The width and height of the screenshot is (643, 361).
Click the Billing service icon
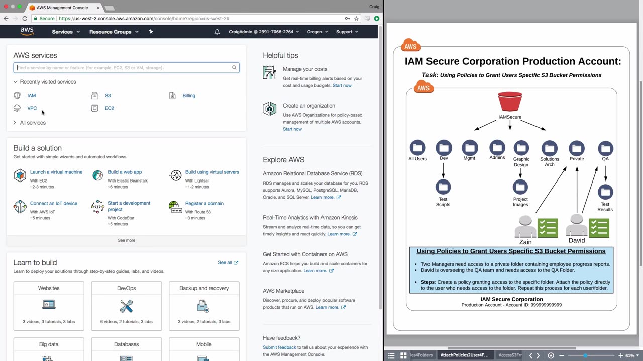click(x=172, y=95)
